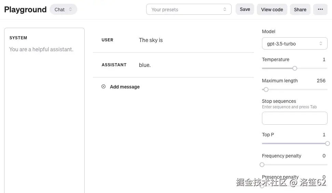Expand the Your presets dropdown
332x193 pixels.
pyautogui.click(x=189, y=9)
